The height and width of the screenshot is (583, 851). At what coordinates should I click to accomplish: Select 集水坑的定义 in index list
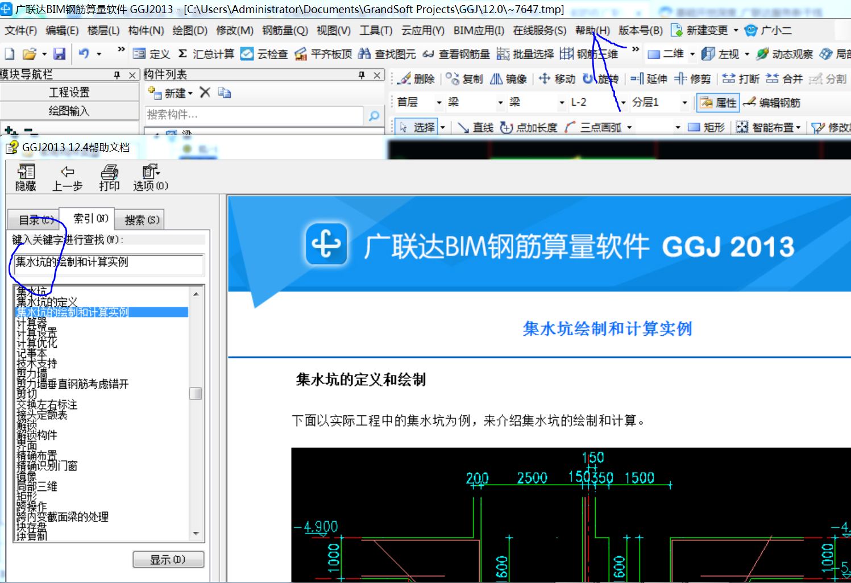pos(47,302)
